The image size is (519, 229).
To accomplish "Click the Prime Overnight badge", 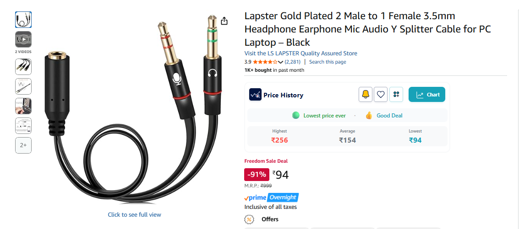I will (x=272, y=197).
